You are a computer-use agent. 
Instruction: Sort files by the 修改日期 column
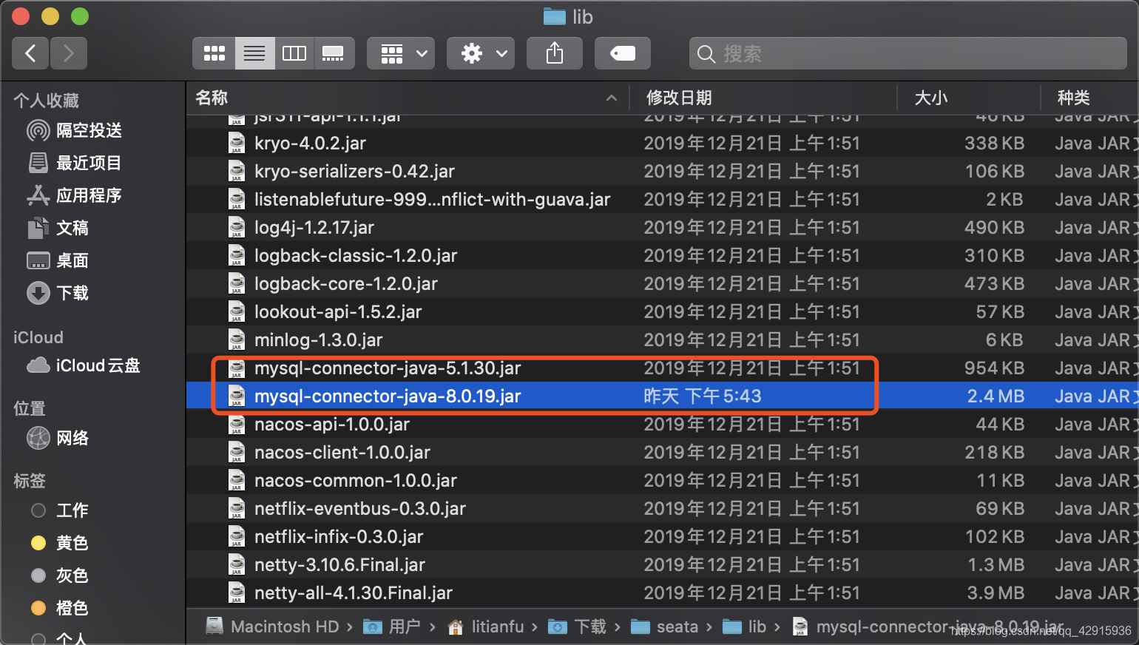point(678,98)
